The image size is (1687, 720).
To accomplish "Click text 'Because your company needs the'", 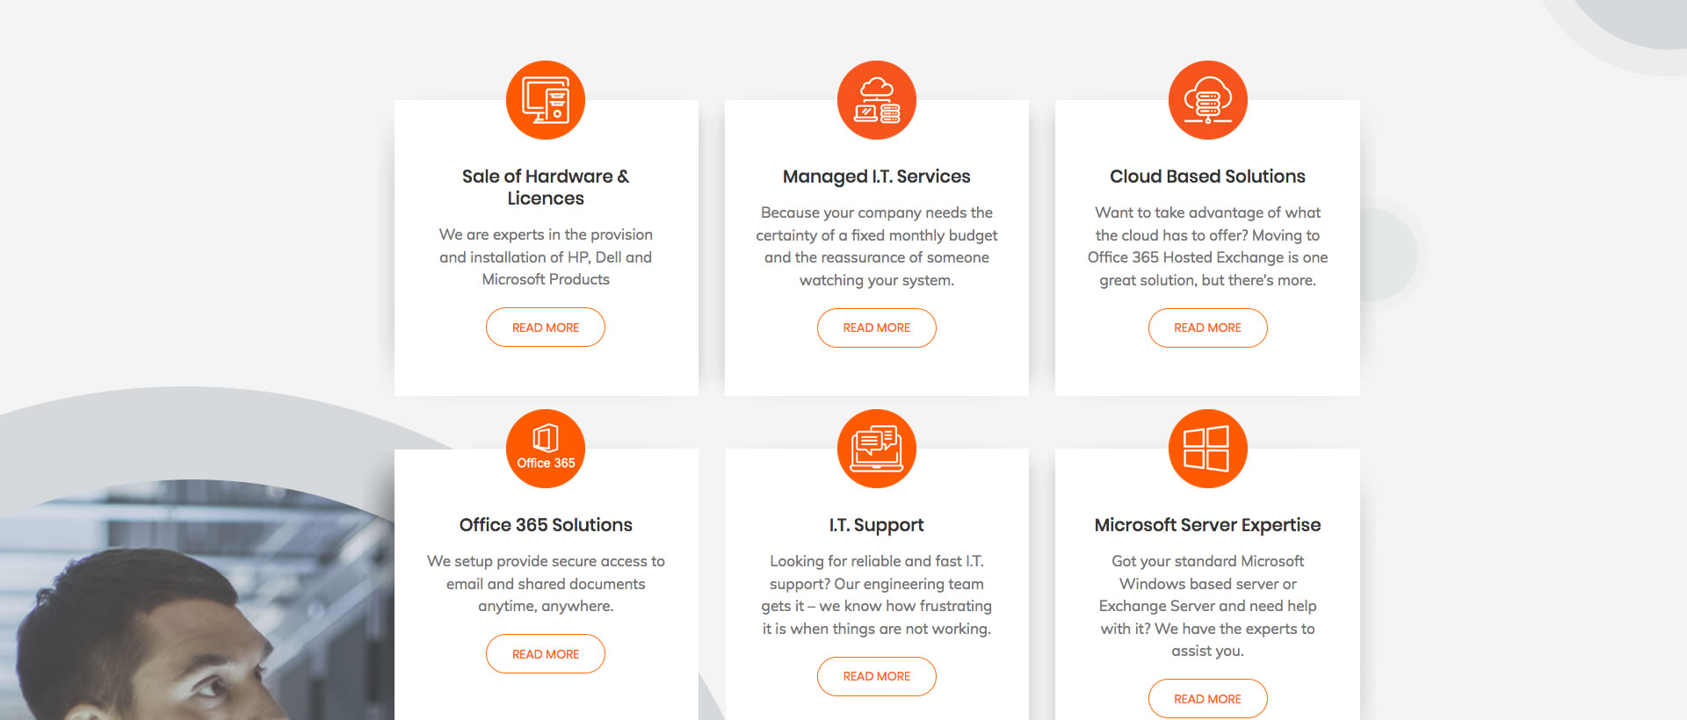I will pos(877,212).
